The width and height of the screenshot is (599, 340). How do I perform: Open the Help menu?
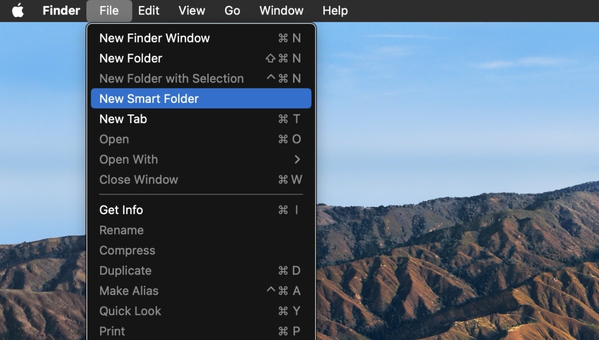[x=335, y=10]
